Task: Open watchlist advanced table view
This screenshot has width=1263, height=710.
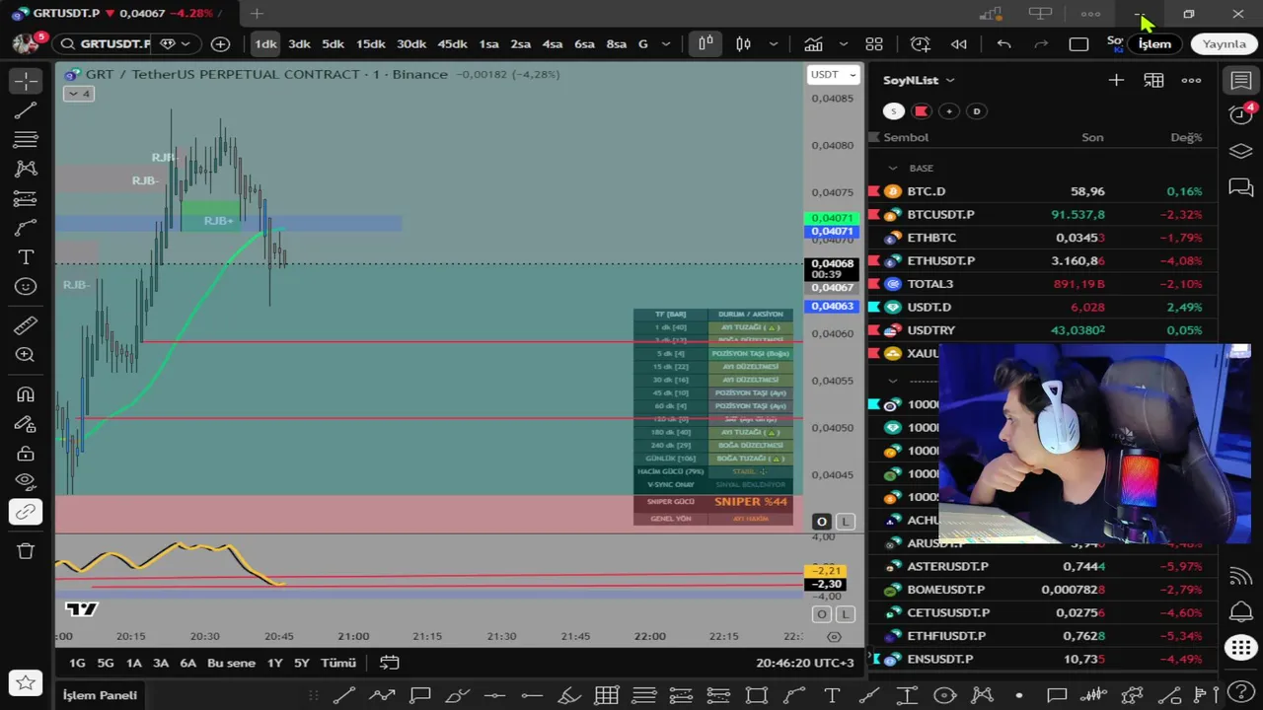Action: [1153, 80]
